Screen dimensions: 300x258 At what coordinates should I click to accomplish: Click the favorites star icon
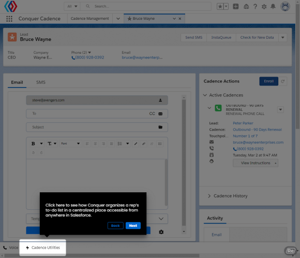tap(220, 6)
